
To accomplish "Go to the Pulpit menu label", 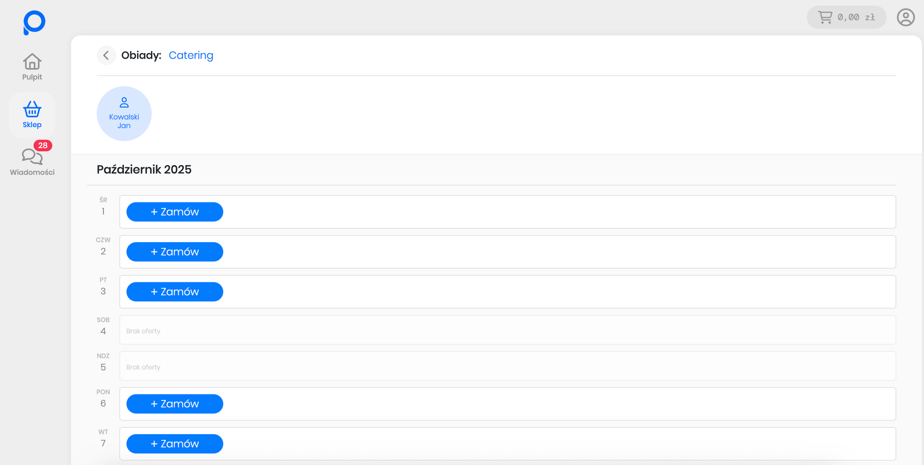I will [x=32, y=77].
